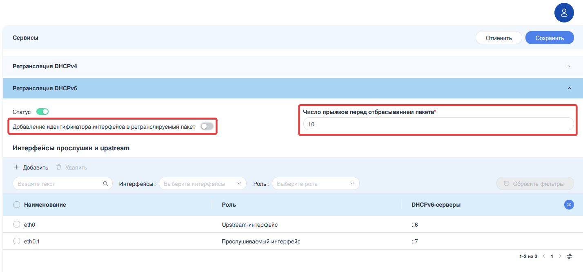Click the Сохранить button
Screen dimensions: 583x272
550,38
